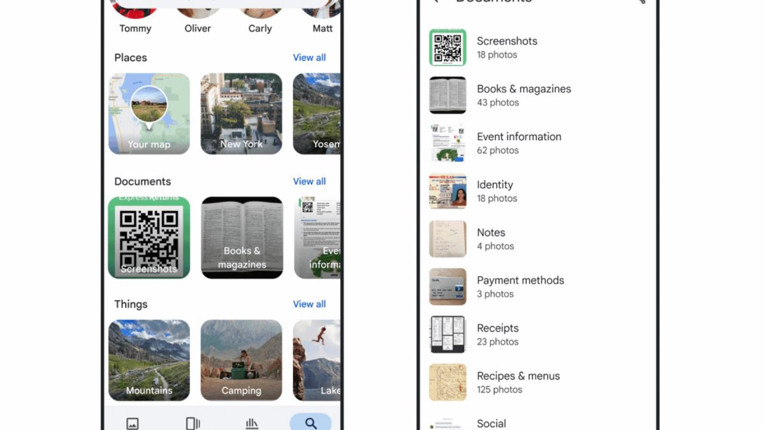The width and height of the screenshot is (765, 430).
Task: Open the New York place card
Action: [242, 113]
